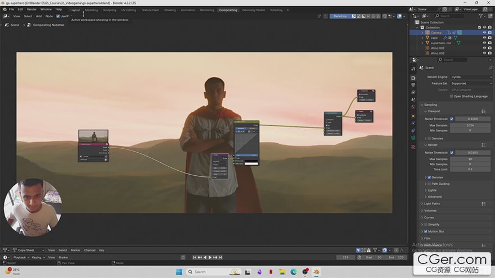The width and height of the screenshot is (495, 278).
Task: Collapse the Viewport sampling subpanel
Action: pyautogui.click(x=426, y=112)
